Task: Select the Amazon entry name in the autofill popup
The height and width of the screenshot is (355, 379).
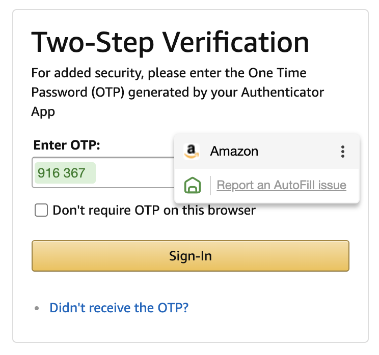Action: [x=234, y=151]
